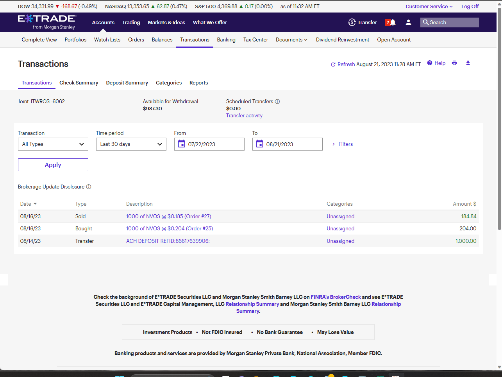Click the download transactions icon
The width and height of the screenshot is (502, 377).
tap(468, 63)
